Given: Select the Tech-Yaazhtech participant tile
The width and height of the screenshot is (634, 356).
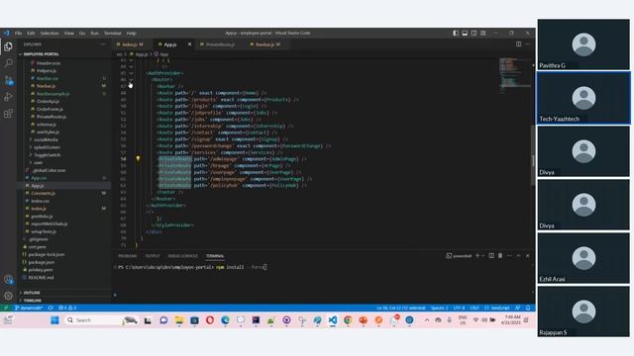Looking at the screenshot, I should [583, 98].
